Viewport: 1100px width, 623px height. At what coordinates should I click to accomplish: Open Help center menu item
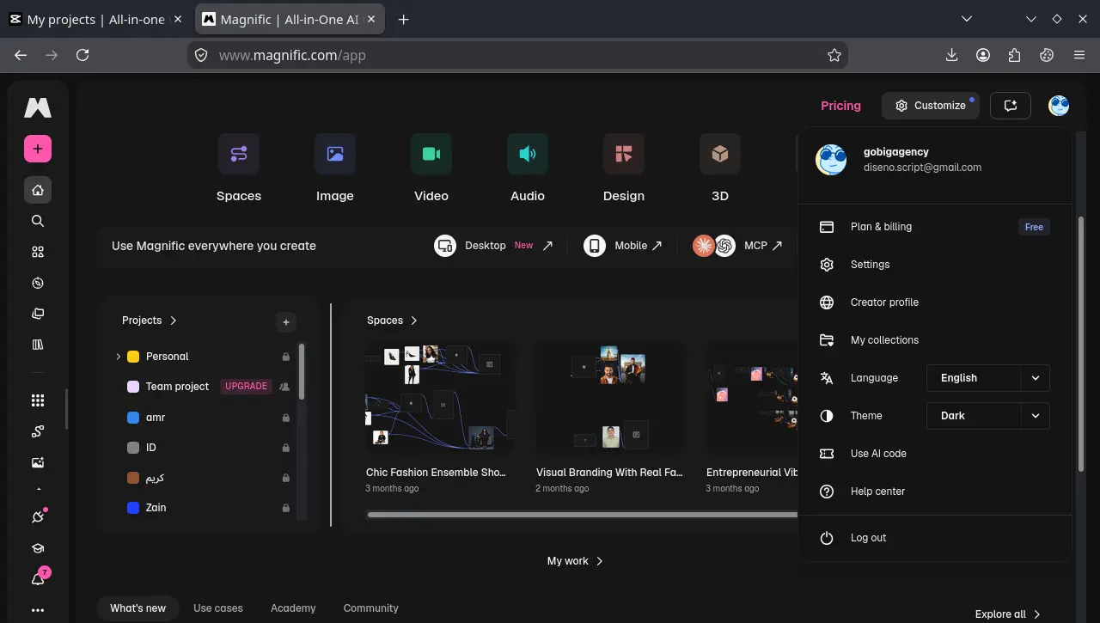(x=934, y=492)
